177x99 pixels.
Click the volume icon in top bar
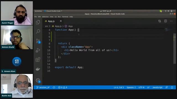pyautogui.click(x=168, y=11)
